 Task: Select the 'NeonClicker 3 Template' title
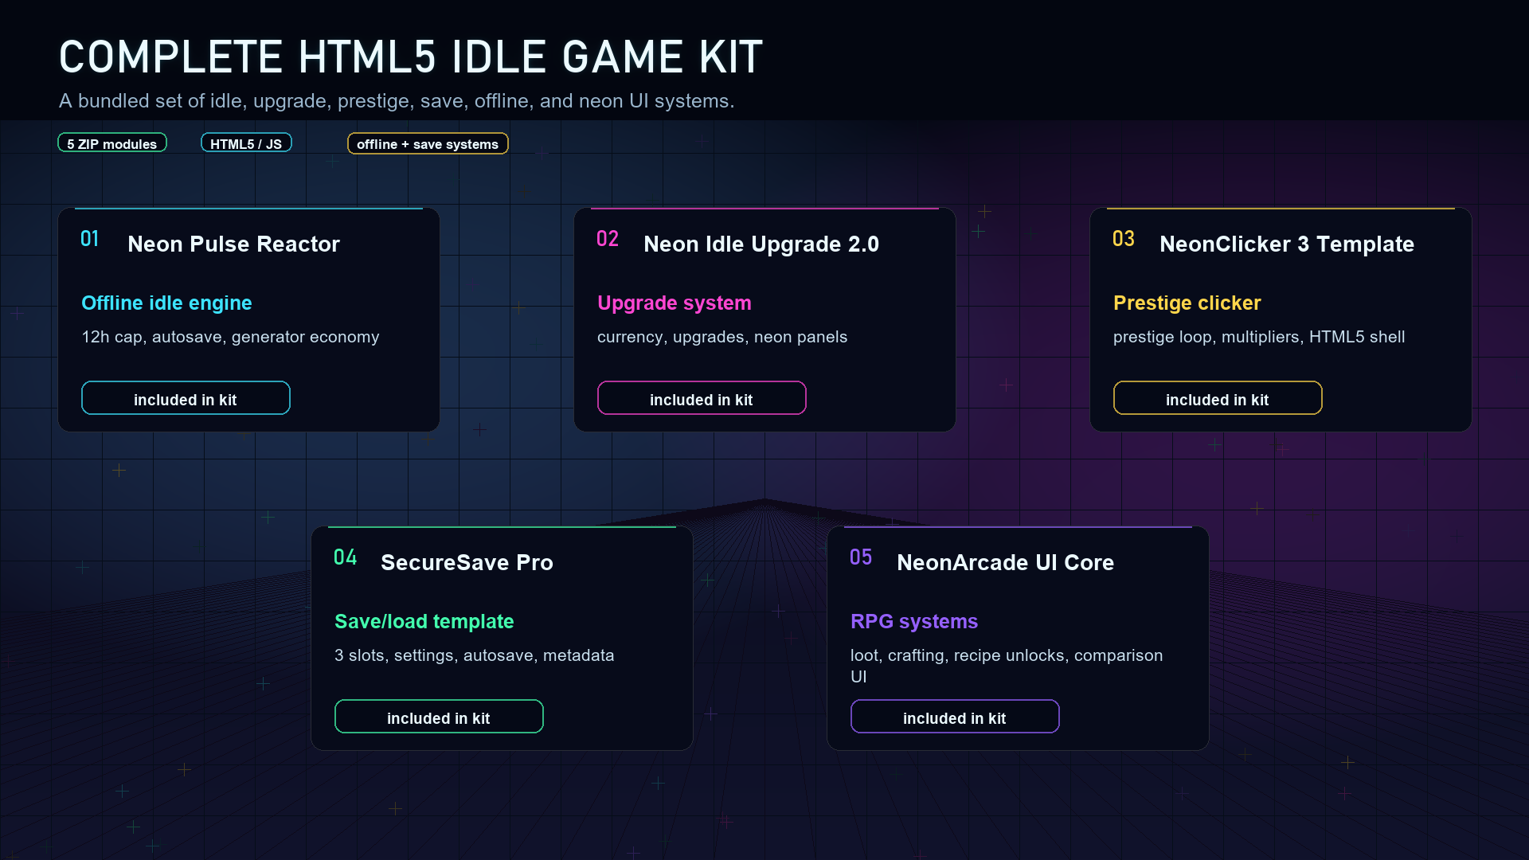tap(1287, 244)
